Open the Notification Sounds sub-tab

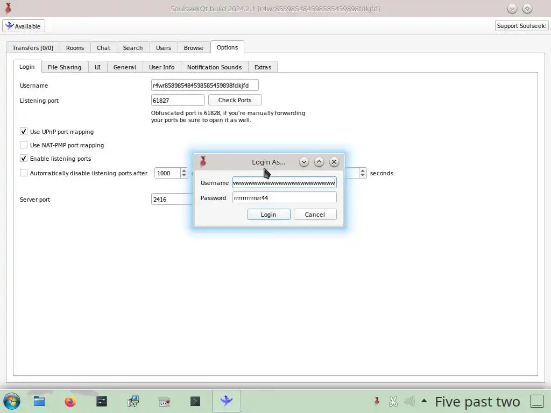pos(214,67)
